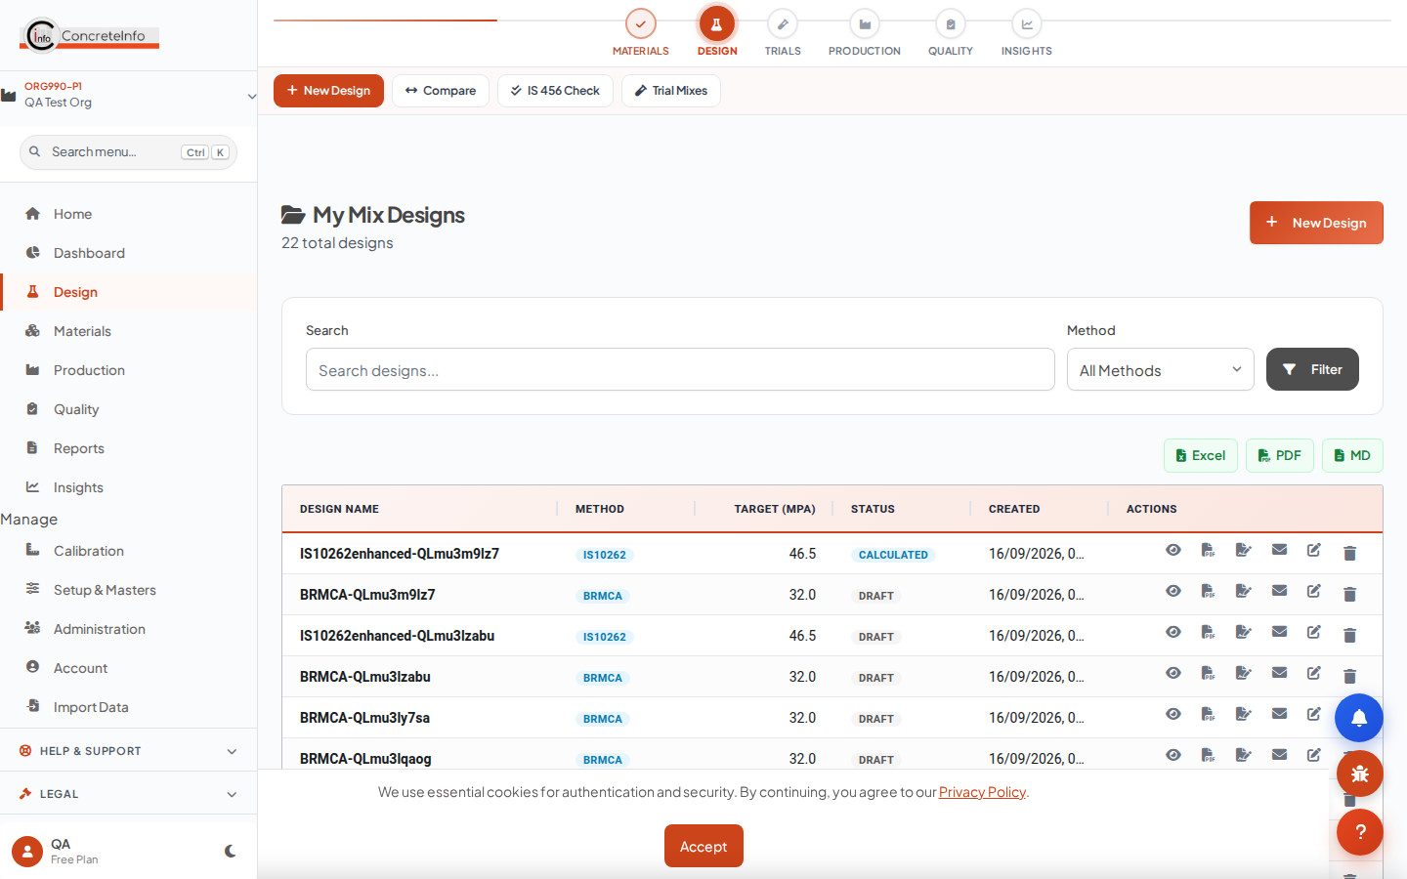Viewport: 1407px width, 879px height.
Task: Open the signed report for IS10262enhanced-QLmu3m9lz7
Action: tap(1244, 550)
